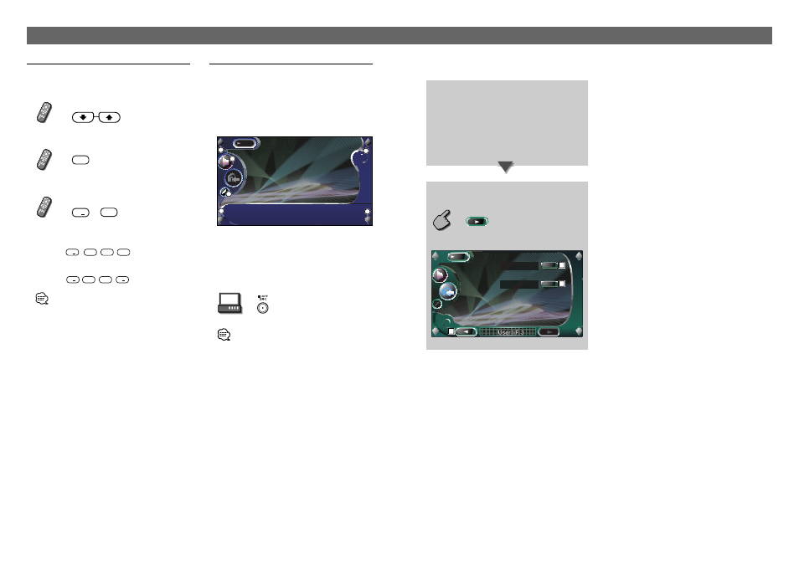Click the note icon in left column
This screenshot has width=799, height=564.
coord(42,299)
